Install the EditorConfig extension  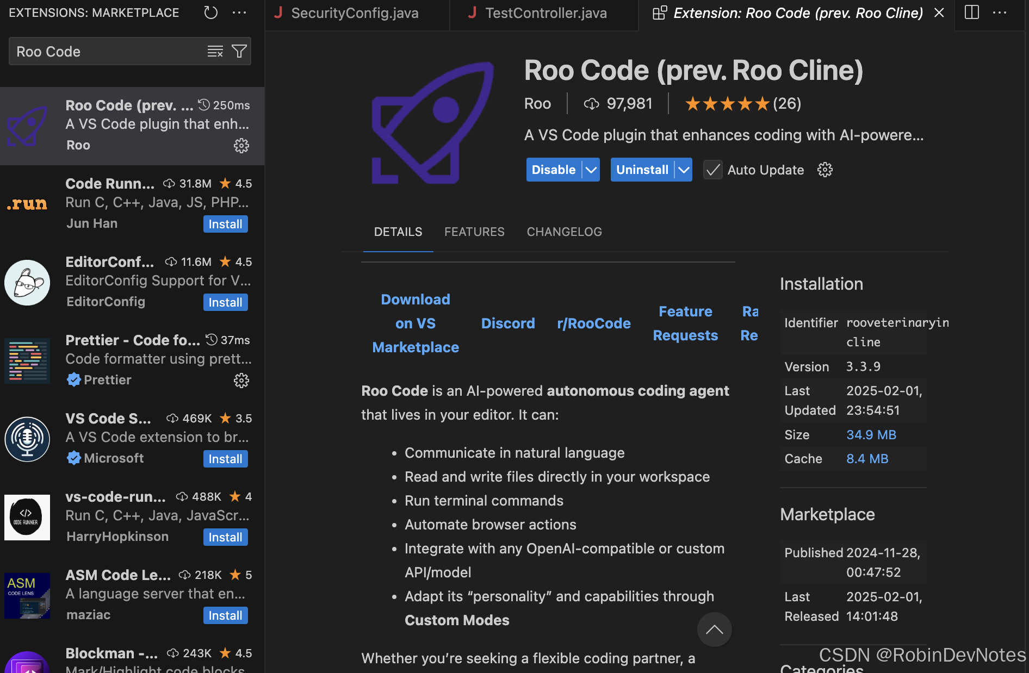coord(225,302)
